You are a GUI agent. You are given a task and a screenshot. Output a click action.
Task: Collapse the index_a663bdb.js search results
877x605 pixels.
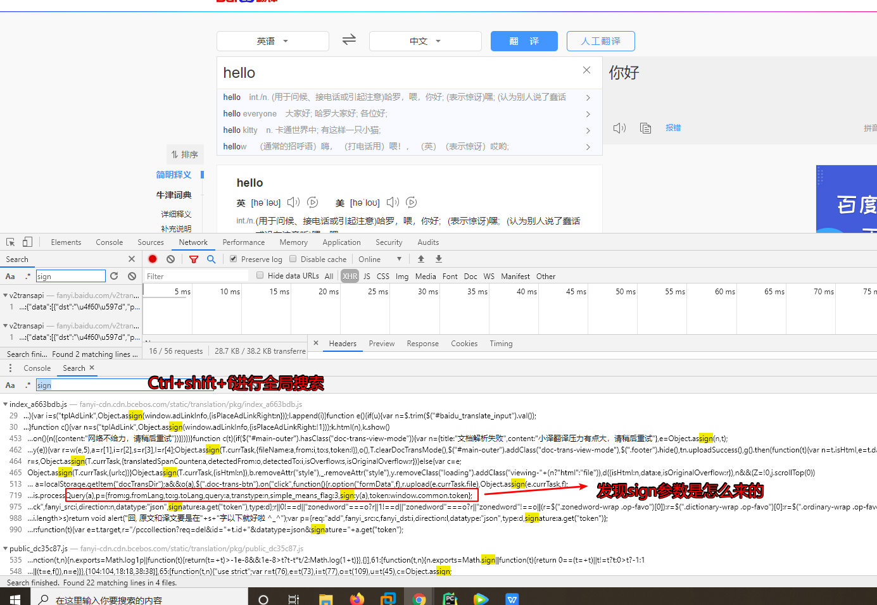pyautogui.click(x=4, y=404)
